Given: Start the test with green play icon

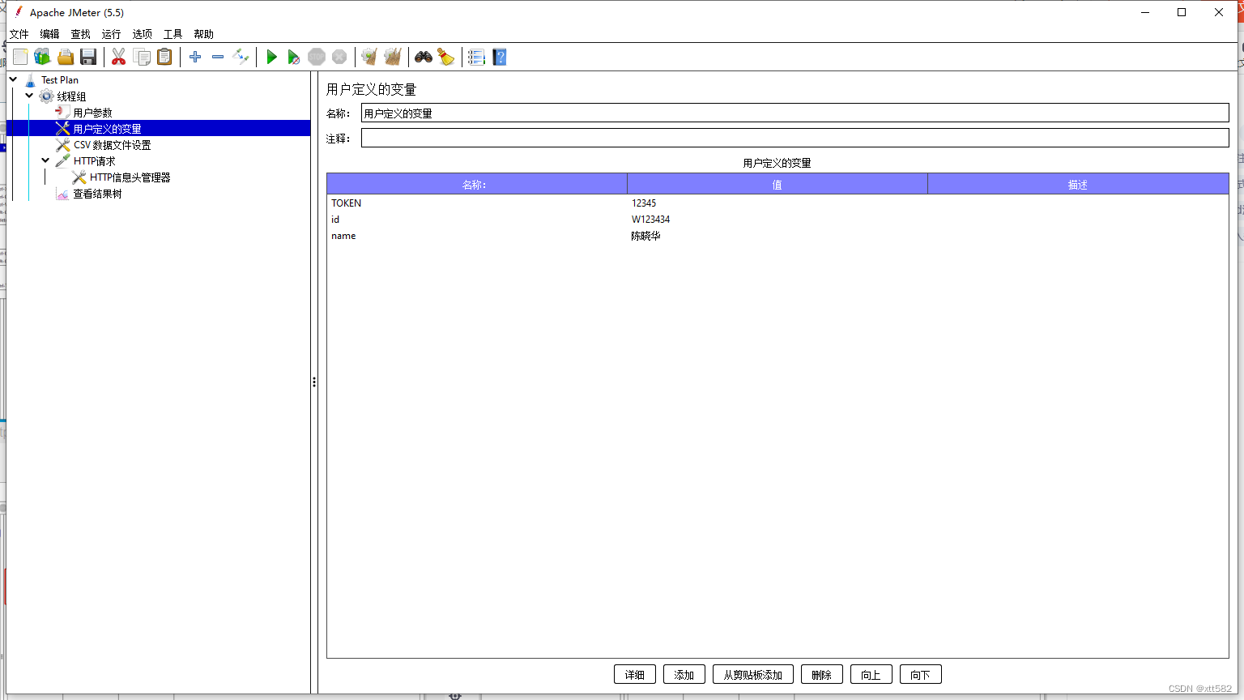Looking at the screenshot, I should 271,57.
